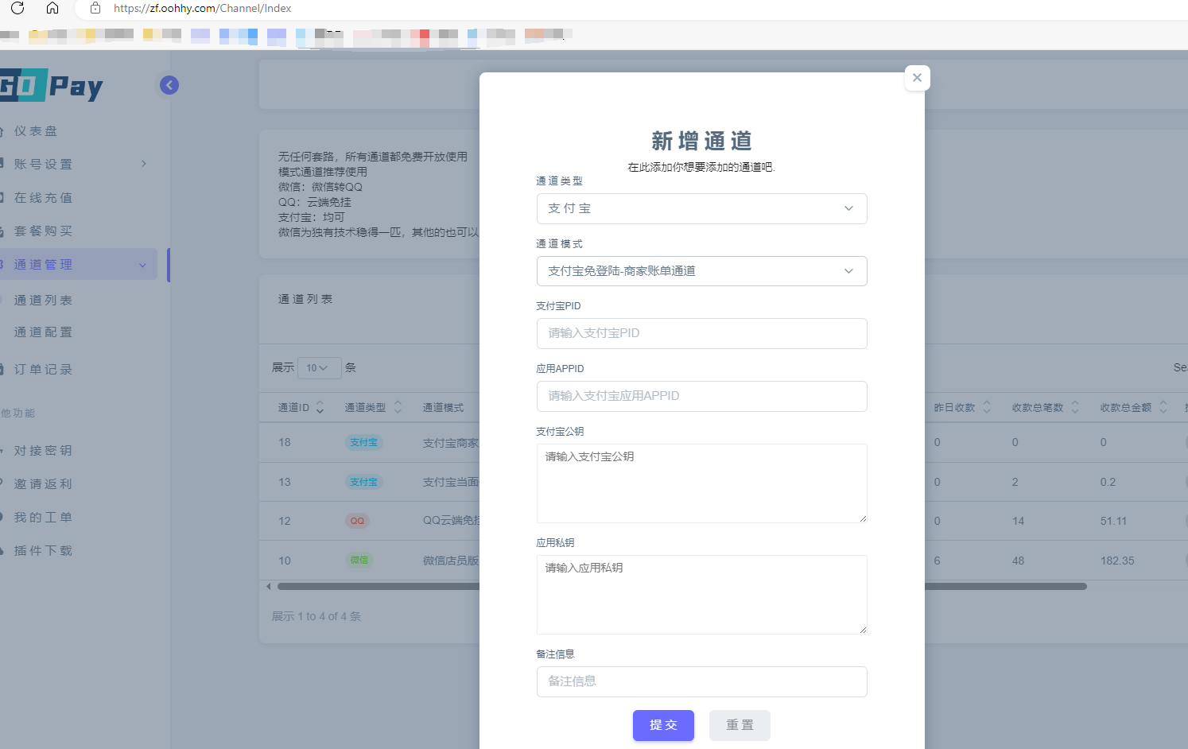Reset the form with 重置 button

click(740, 725)
